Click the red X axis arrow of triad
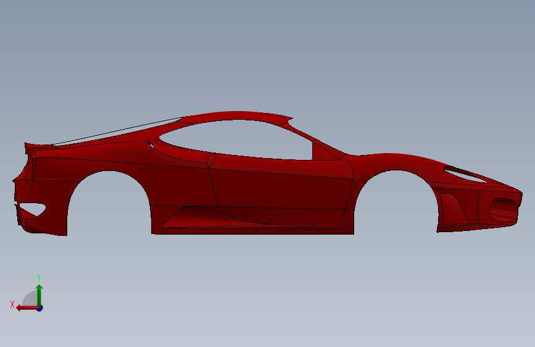 (x=27, y=308)
